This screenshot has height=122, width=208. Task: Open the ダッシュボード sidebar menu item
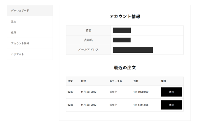pyautogui.click(x=20, y=11)
